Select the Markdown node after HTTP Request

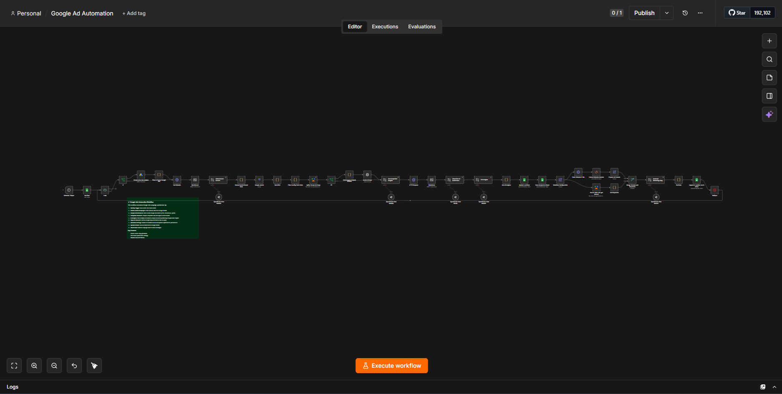tap(431, 180)
